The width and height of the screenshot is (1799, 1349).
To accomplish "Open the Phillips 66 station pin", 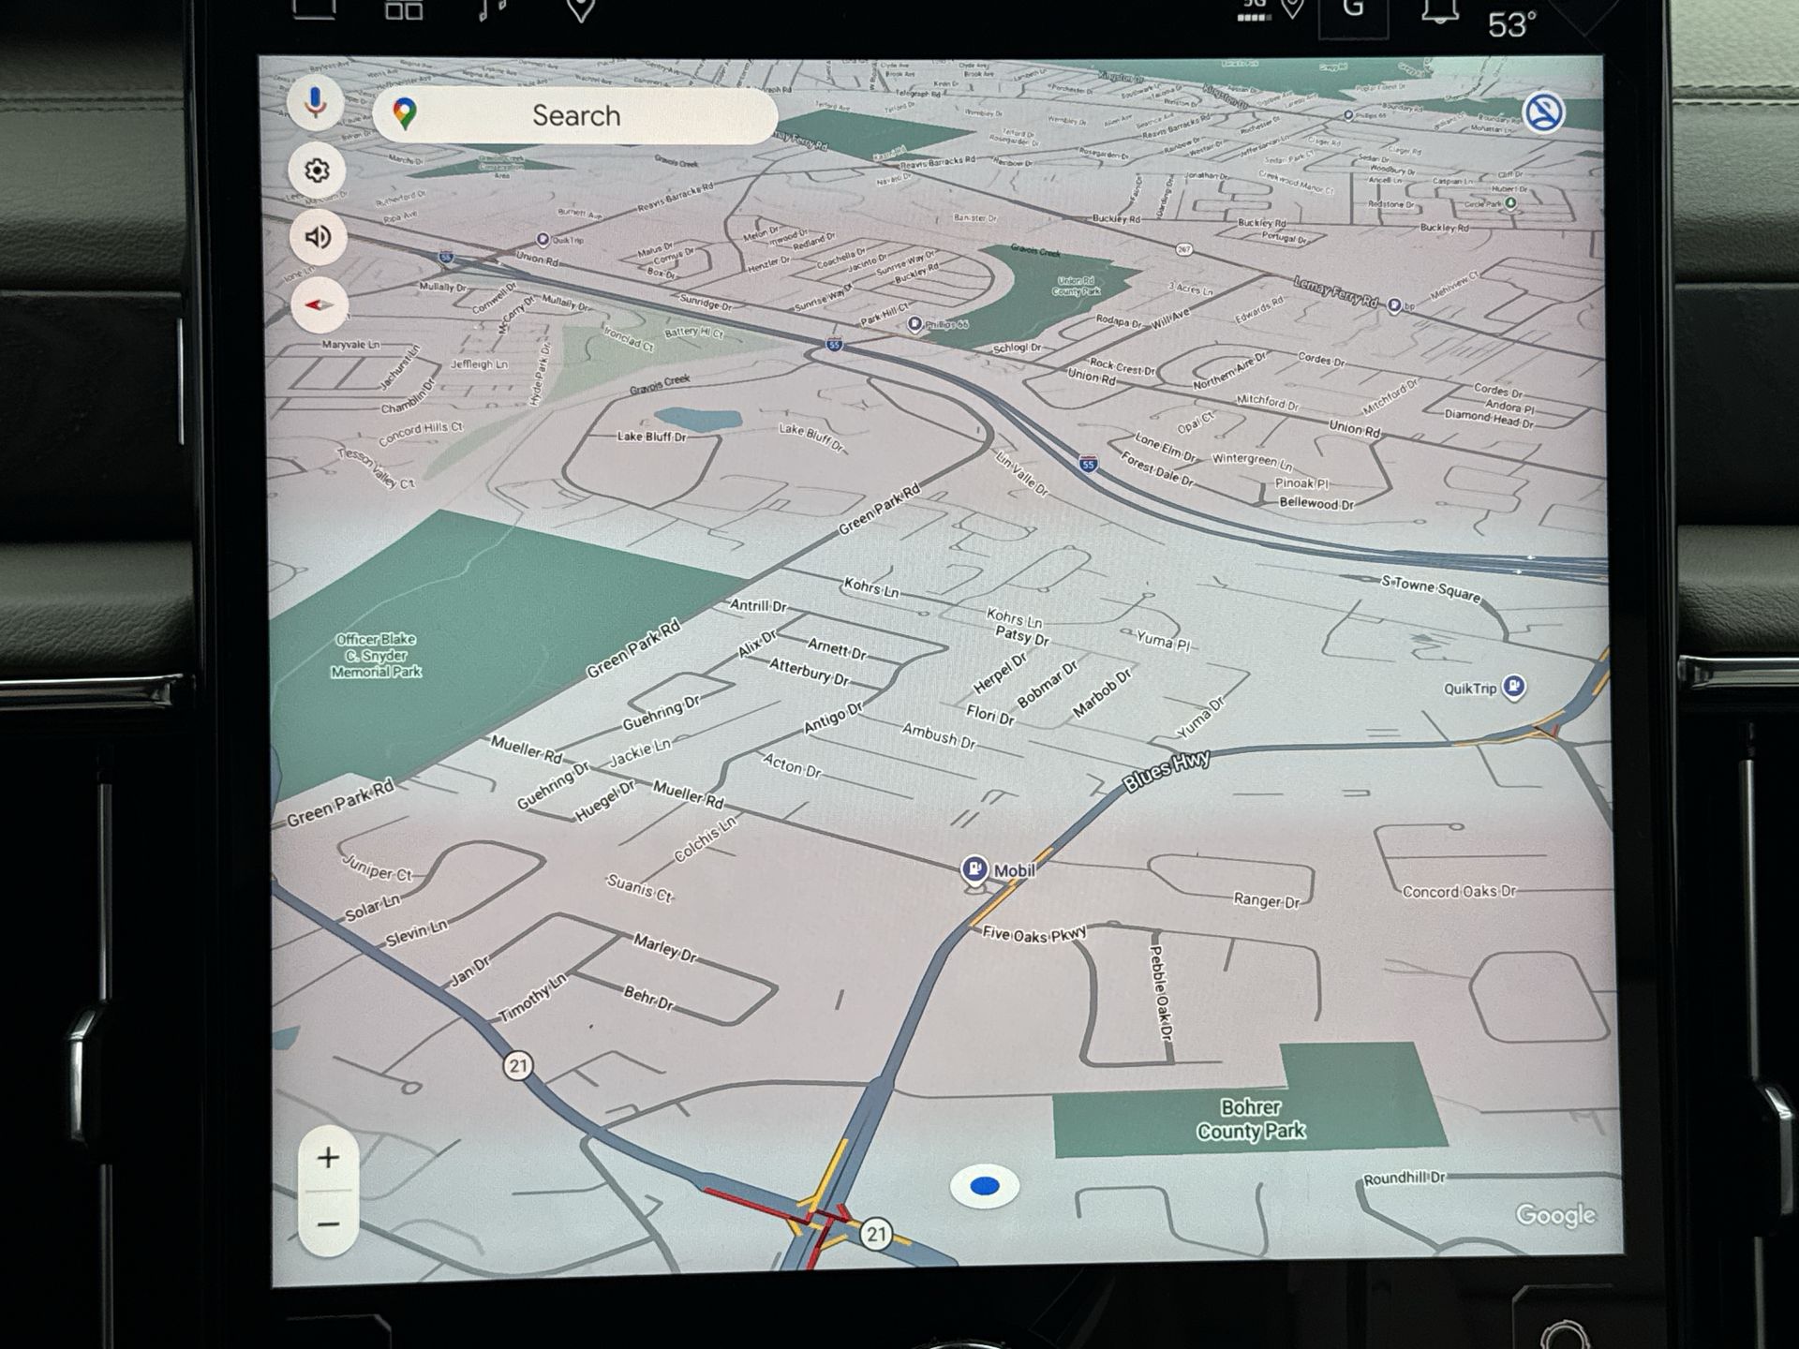I will [915, 324].
